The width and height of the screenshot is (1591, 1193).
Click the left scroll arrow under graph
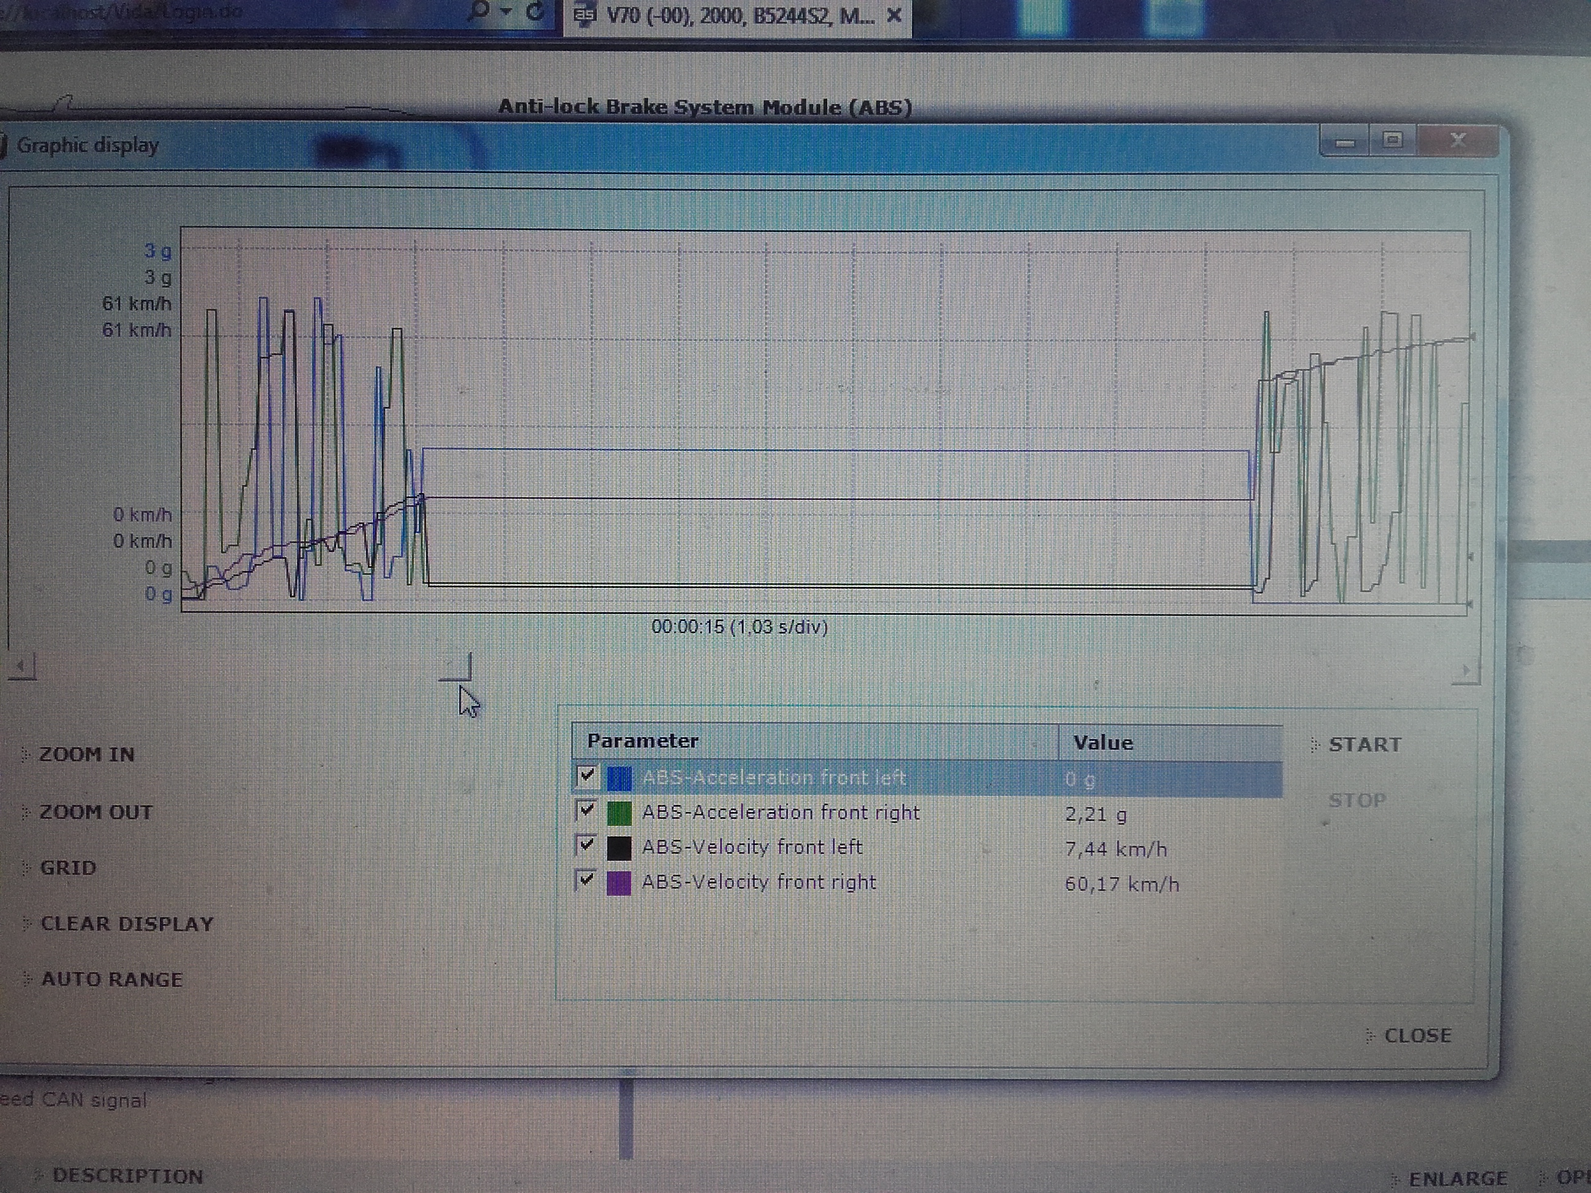click(21, 666)
